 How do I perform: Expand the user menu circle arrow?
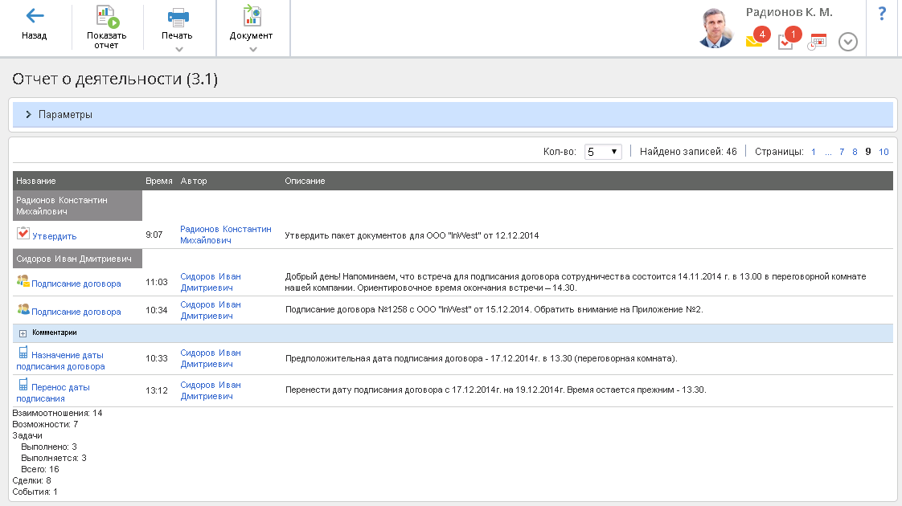click(x=848, y=42)
